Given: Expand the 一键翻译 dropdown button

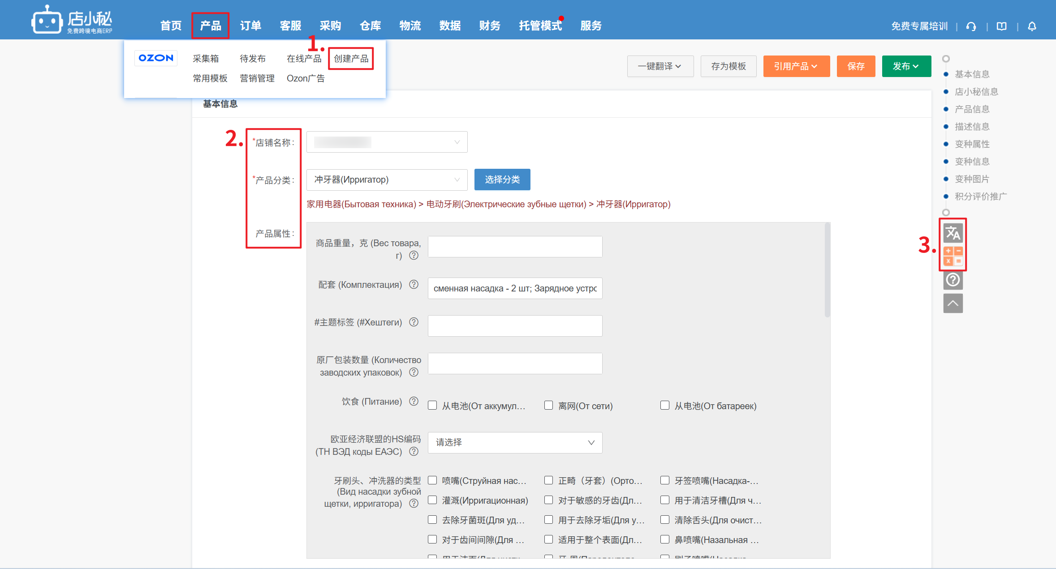Looking at the screenshot, I should (x=660, y=66).
